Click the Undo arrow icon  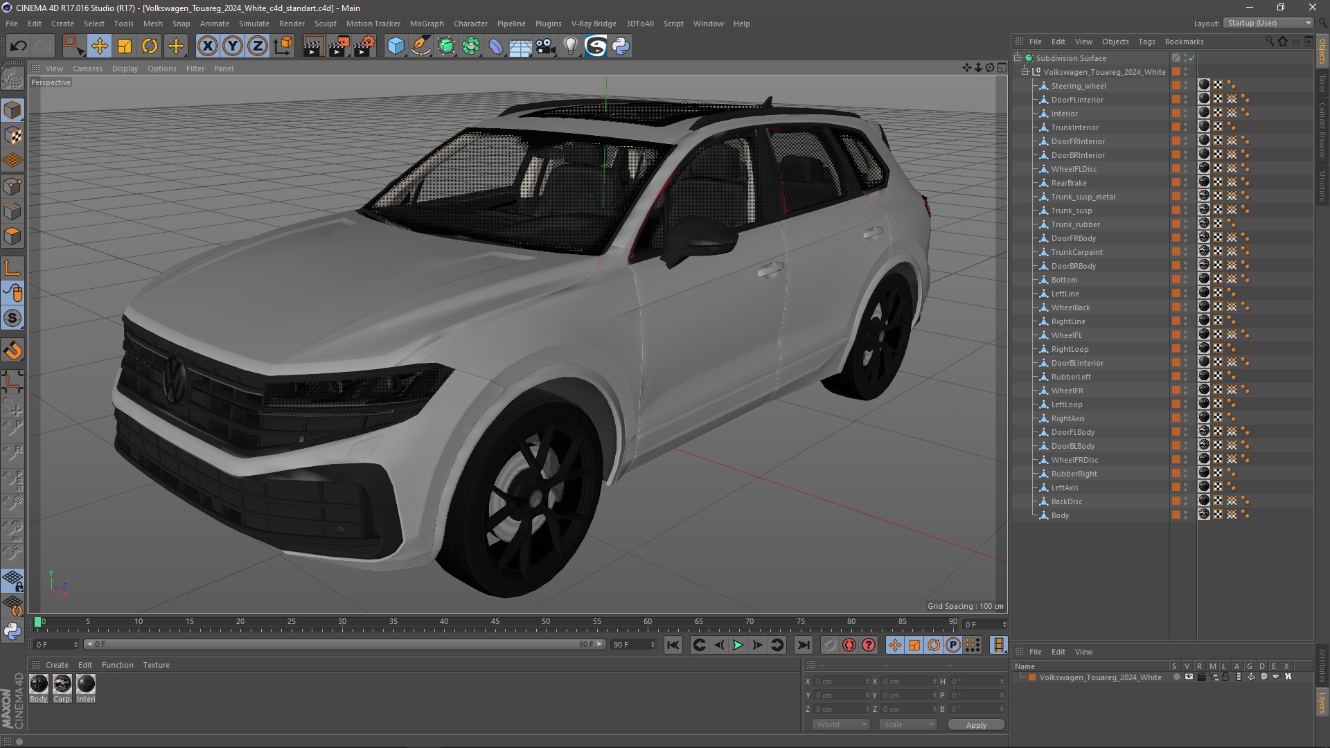(x=19, y=46)
